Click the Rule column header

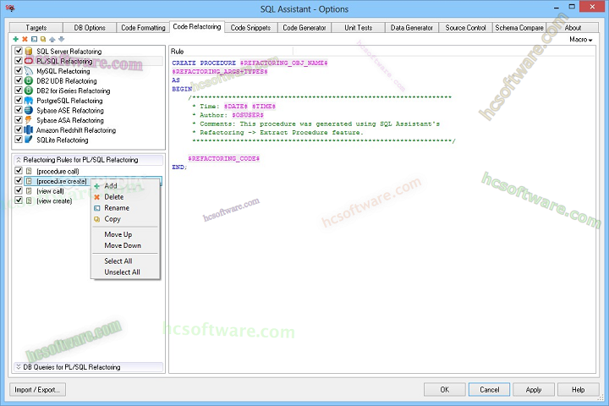tap(231, 52)
